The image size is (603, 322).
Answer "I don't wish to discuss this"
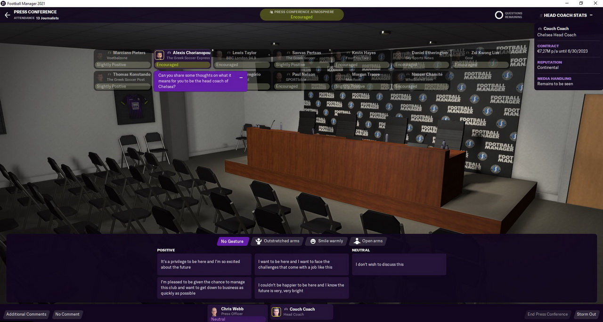click(x=399, y=265)
